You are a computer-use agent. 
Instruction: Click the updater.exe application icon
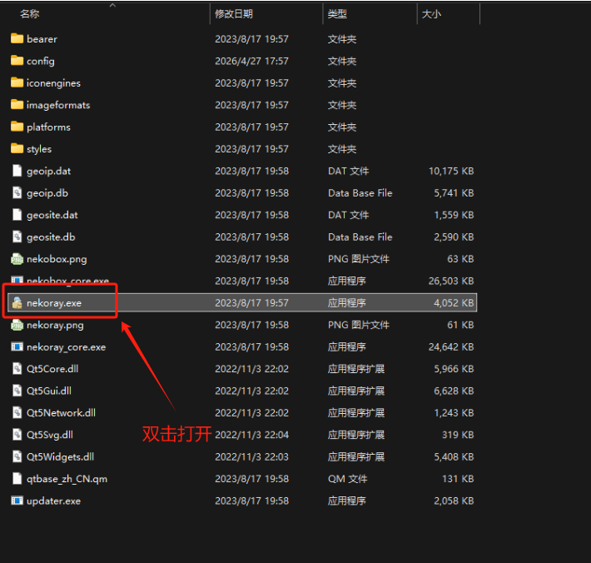(17, 501)
